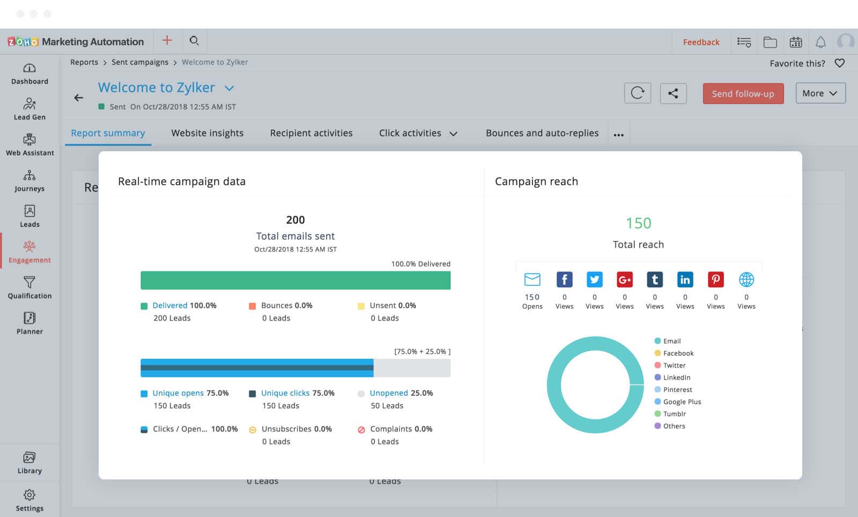
Task: Click the search icon in the top bar
Action: pyautogui.click(x=194, y=41)
